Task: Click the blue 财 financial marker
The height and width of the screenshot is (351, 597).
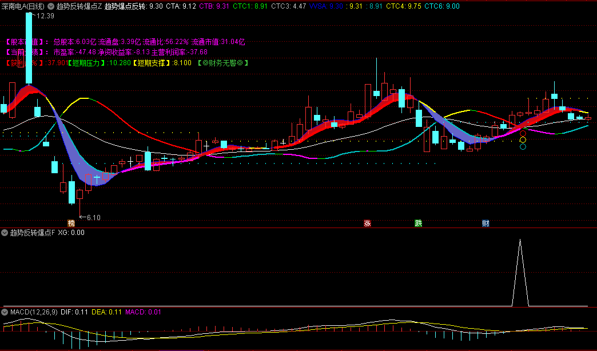Action: [485, 223]
